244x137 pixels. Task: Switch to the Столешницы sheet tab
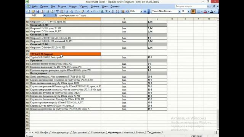coord(98,132)
